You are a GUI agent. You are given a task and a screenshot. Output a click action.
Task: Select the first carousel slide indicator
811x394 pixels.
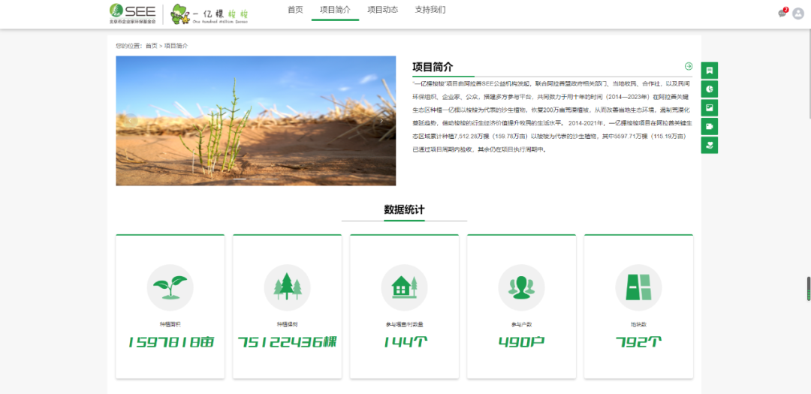240,179
